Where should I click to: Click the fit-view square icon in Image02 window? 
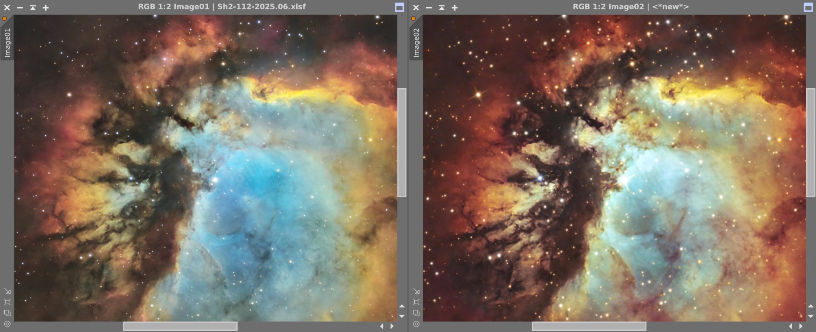tap(416, 302)
